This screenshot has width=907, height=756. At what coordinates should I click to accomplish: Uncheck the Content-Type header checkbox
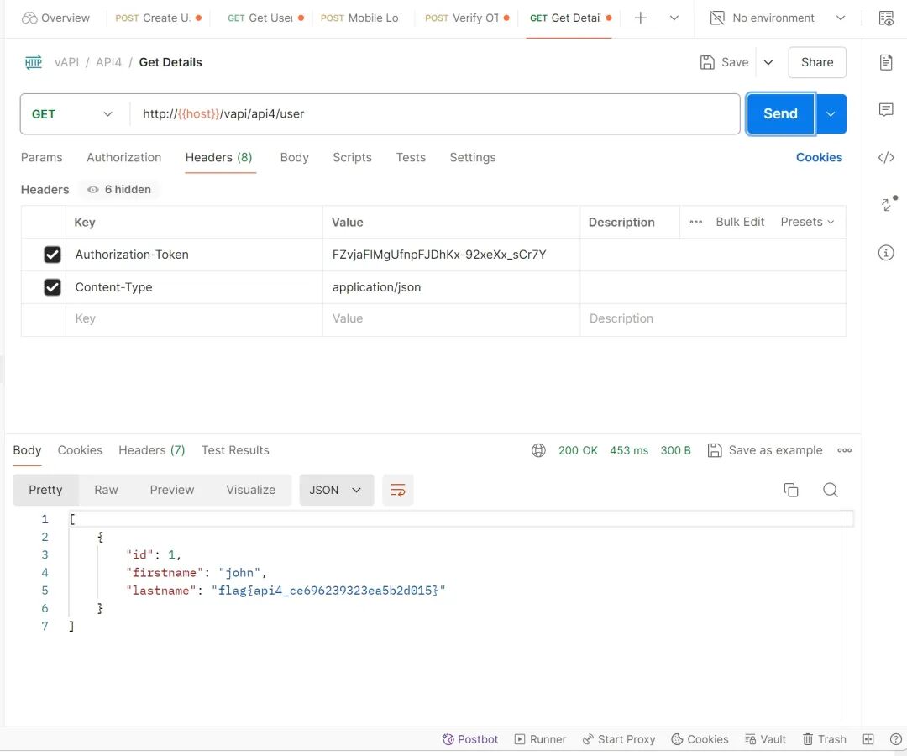pyautogui.click(x=52, y=287)
